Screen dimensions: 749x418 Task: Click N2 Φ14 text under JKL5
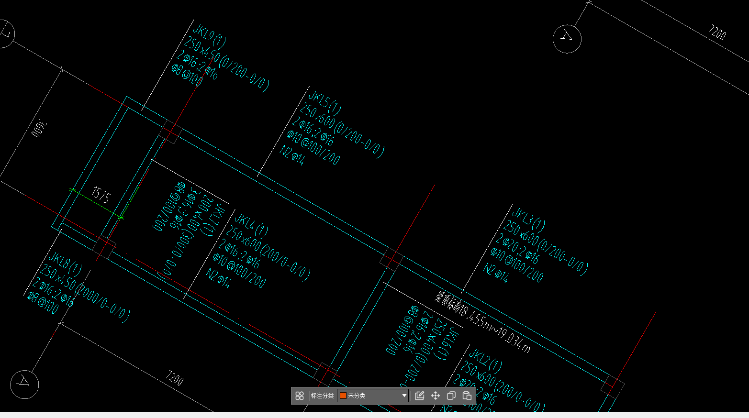(x=292, y=155)
